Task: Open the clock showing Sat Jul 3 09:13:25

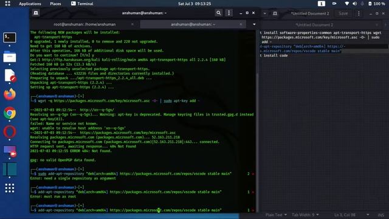Action: tap(194, 4)
